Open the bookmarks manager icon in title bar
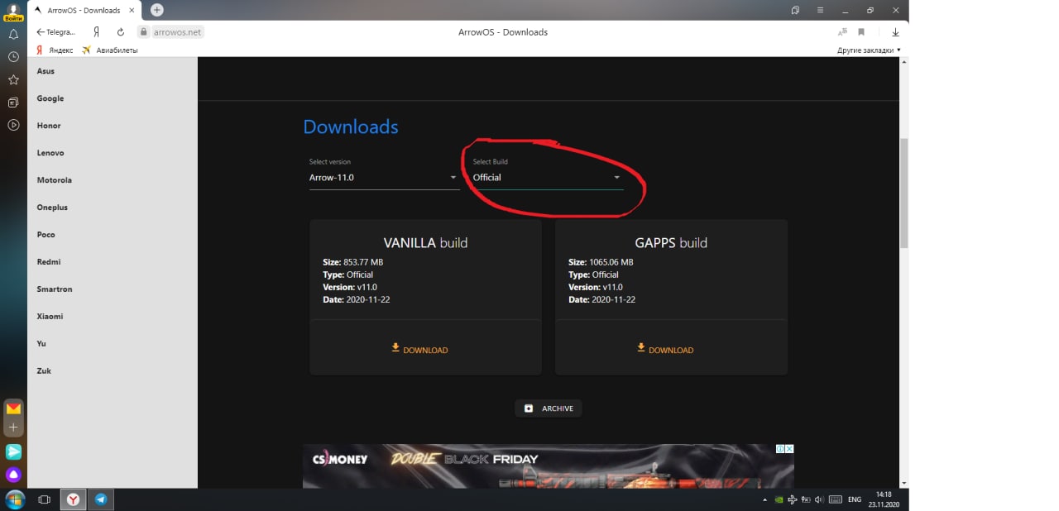Viewport: 1059px width, 511px height. pos(795,10)
